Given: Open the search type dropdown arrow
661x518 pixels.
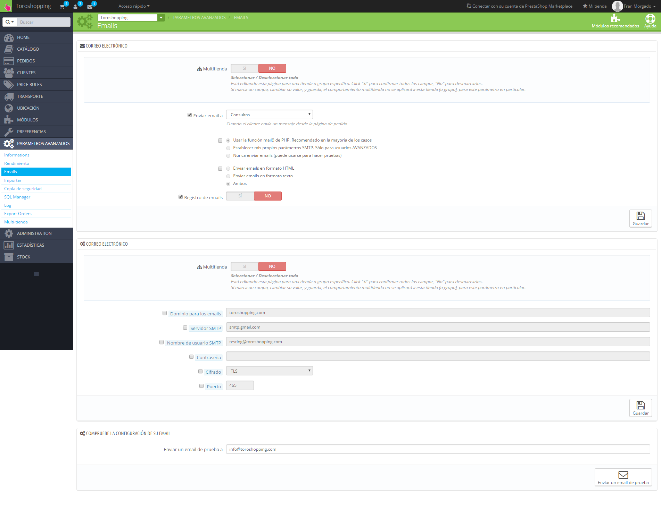Looking at the screenshot, I should pyautogui.click(x=13, y=22).
